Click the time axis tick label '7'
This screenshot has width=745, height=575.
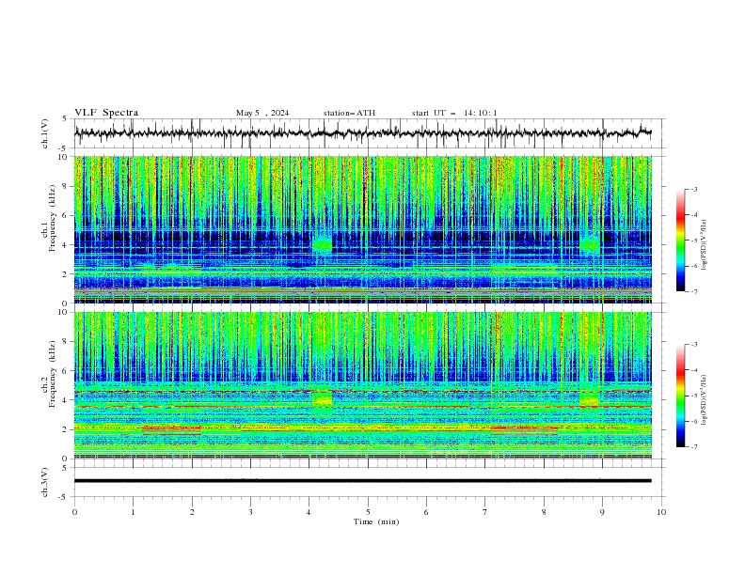[485, 512]
